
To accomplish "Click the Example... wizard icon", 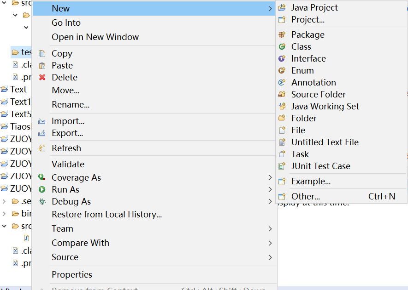I will click(x=282, y=181).
